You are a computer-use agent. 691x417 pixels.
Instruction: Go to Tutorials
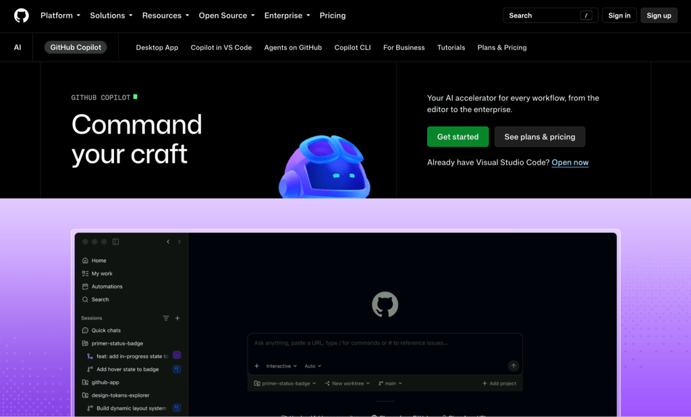pyautogui.click(x=451, y=48)
